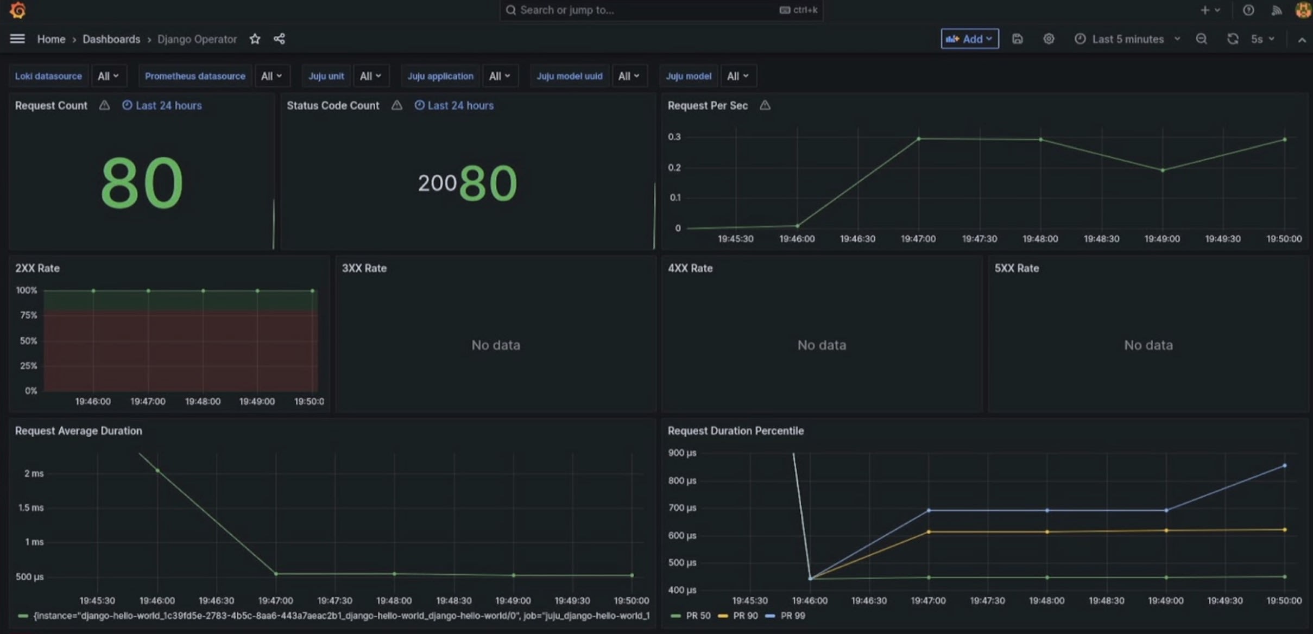Toggle PR 90 legend series
Viewport: 1313px width, 634px height.
pos(746,616)
